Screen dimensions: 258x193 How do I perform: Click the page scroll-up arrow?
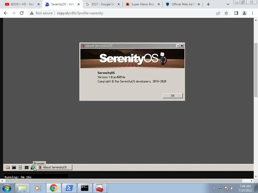coord(256,20)
